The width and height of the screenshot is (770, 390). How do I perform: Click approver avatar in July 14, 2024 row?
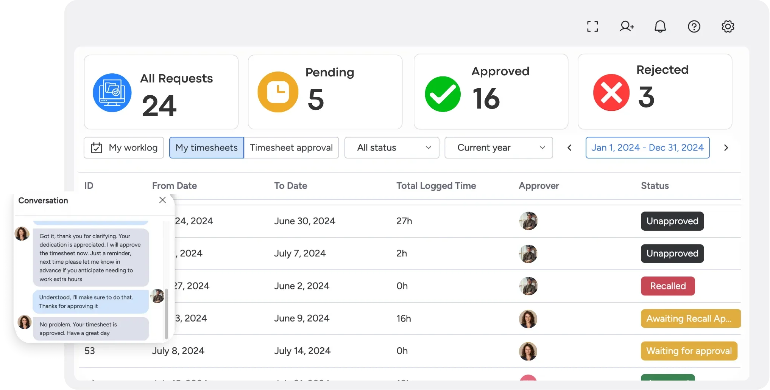(528, 351)
